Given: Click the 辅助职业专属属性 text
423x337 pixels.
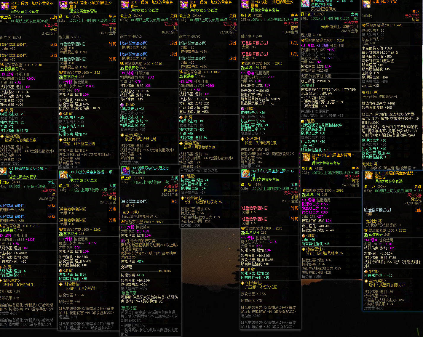Looking at the screenshot, I should pos(315,111).
